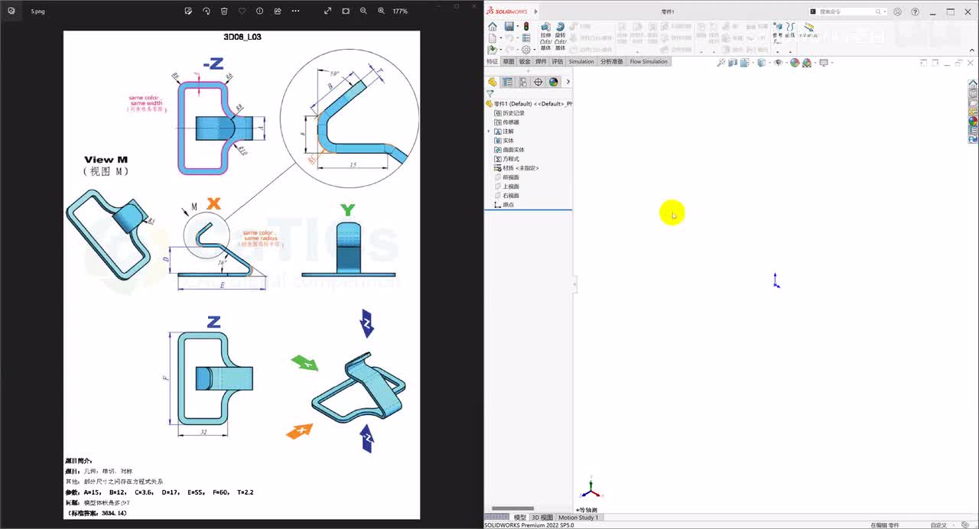Open the Reference Geometry dropdown arrow

[778, 52]
